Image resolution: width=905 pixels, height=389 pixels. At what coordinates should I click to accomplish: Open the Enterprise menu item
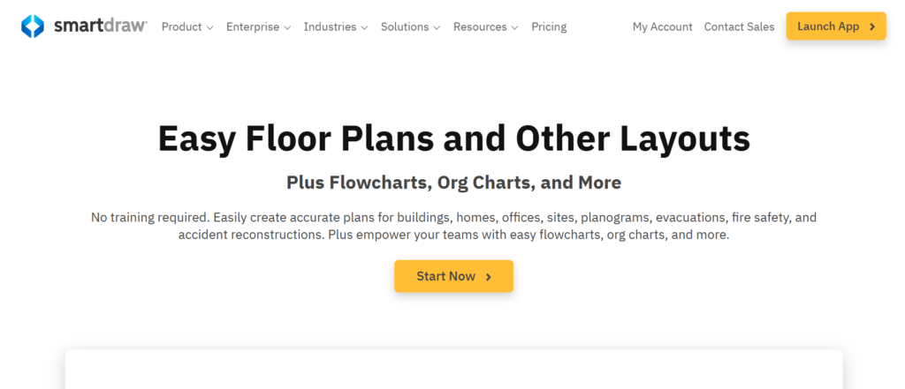coord(253,26)
